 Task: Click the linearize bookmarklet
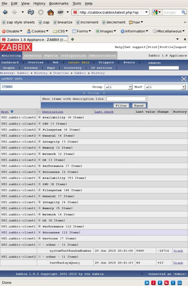click(x=63, y=22)
